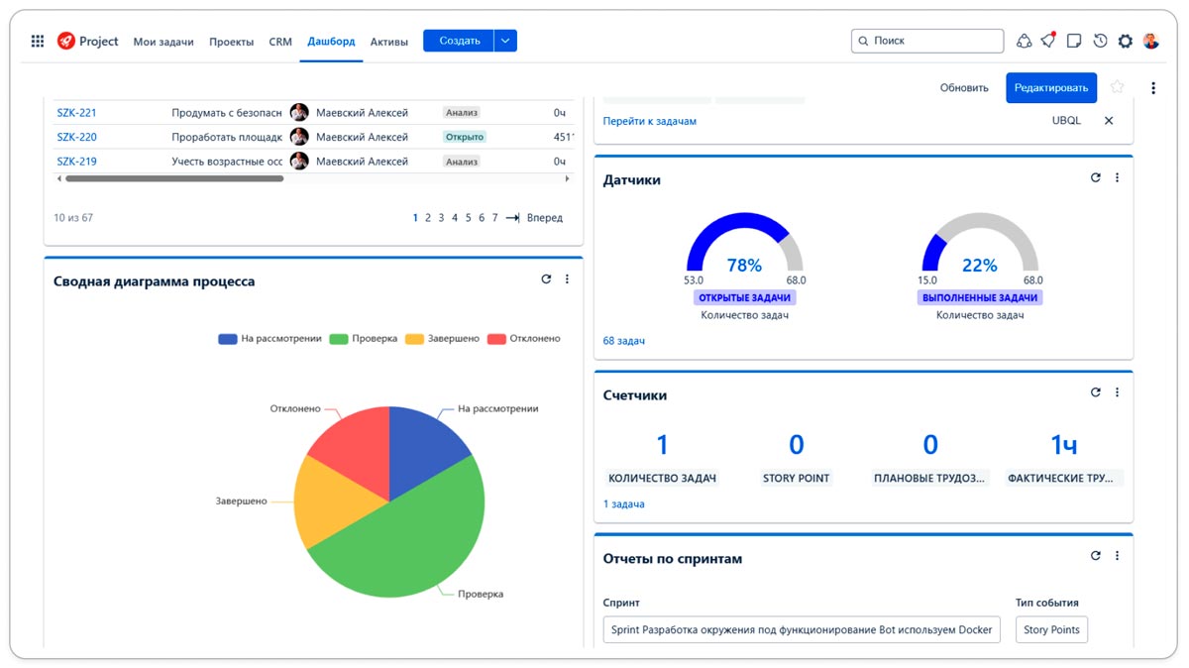Toggle Проверка series in chart legend

click(x=363, y=339)
